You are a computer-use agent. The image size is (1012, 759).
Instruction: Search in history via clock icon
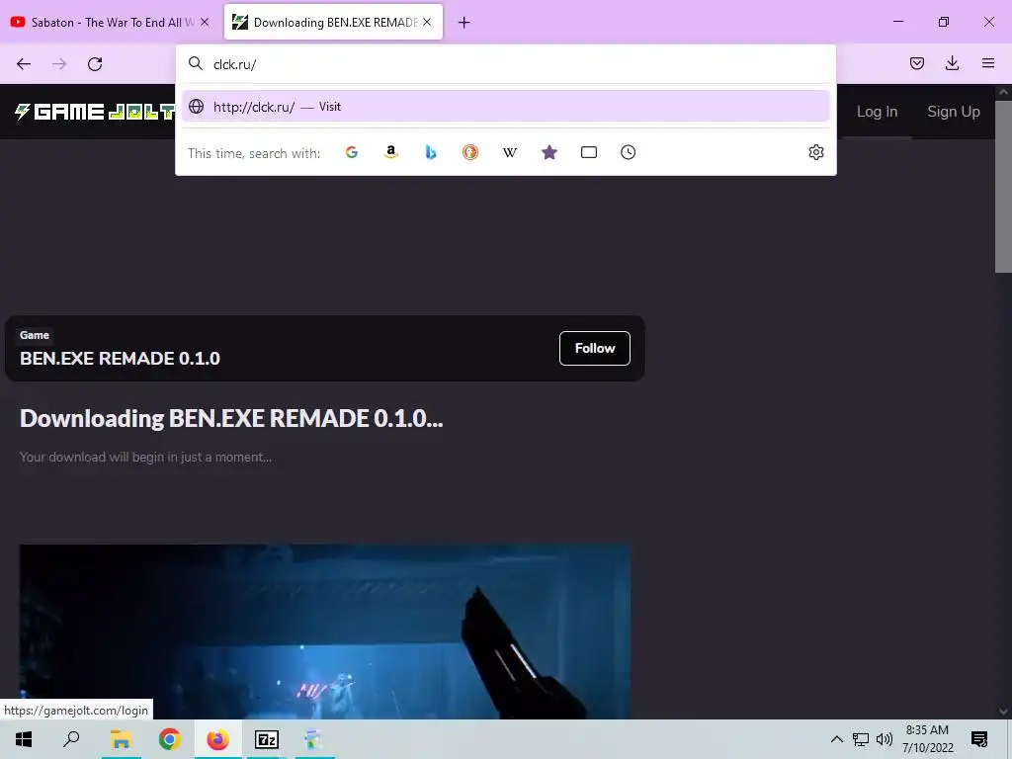coord(628,152)
